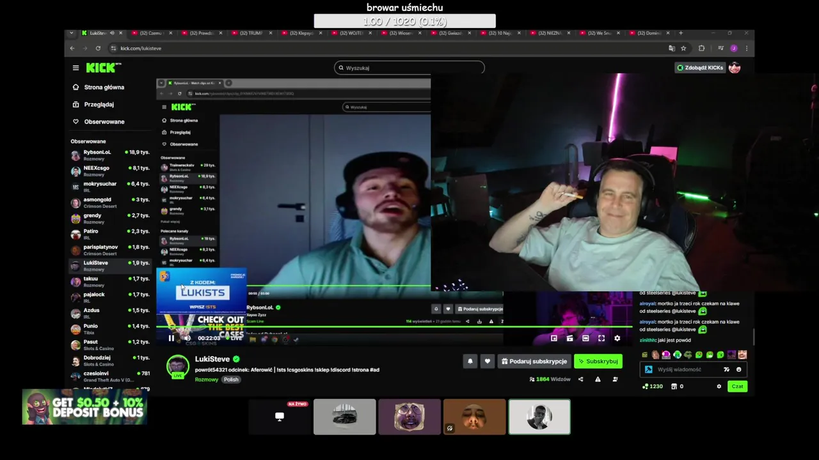This screenshot has height=460, width=819.
Task: Reload the browser page
Action: click(98, 49)
